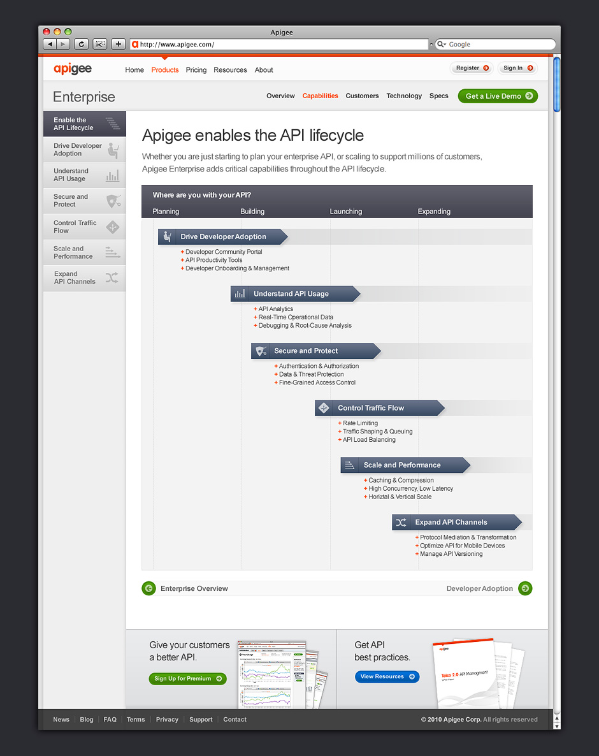Click green arrow icon beside Developer Adoption
This screenshot has width=599, height=756.
[525, 588]
